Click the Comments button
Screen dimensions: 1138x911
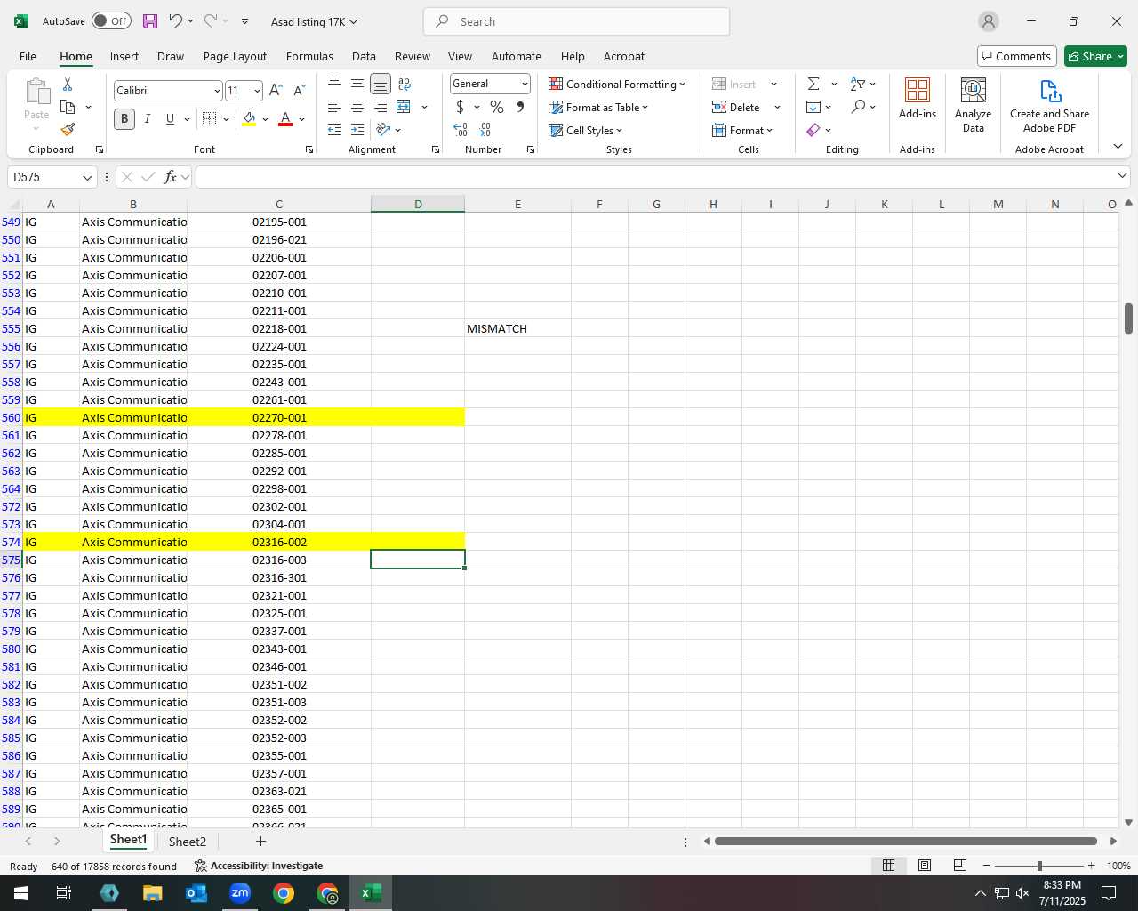click(x=1016, y=56)
